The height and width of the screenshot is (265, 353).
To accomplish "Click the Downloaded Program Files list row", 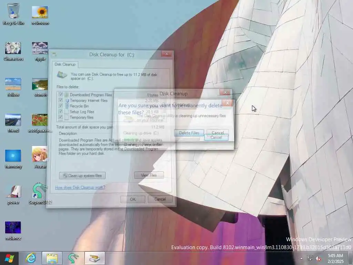I will tap(111, 95).
